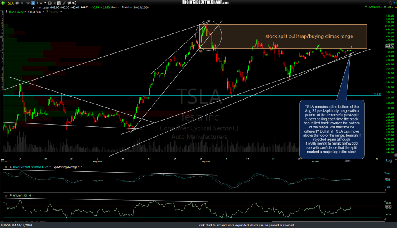
Task: Open the Wilder's RSI 14 dropdown
Action: [33, 195]
